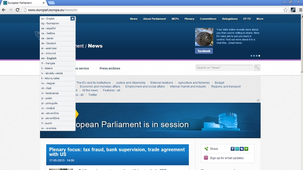Open EP TV menu item
The width and height of the screenshot is (303, 170).
point(247,19)
